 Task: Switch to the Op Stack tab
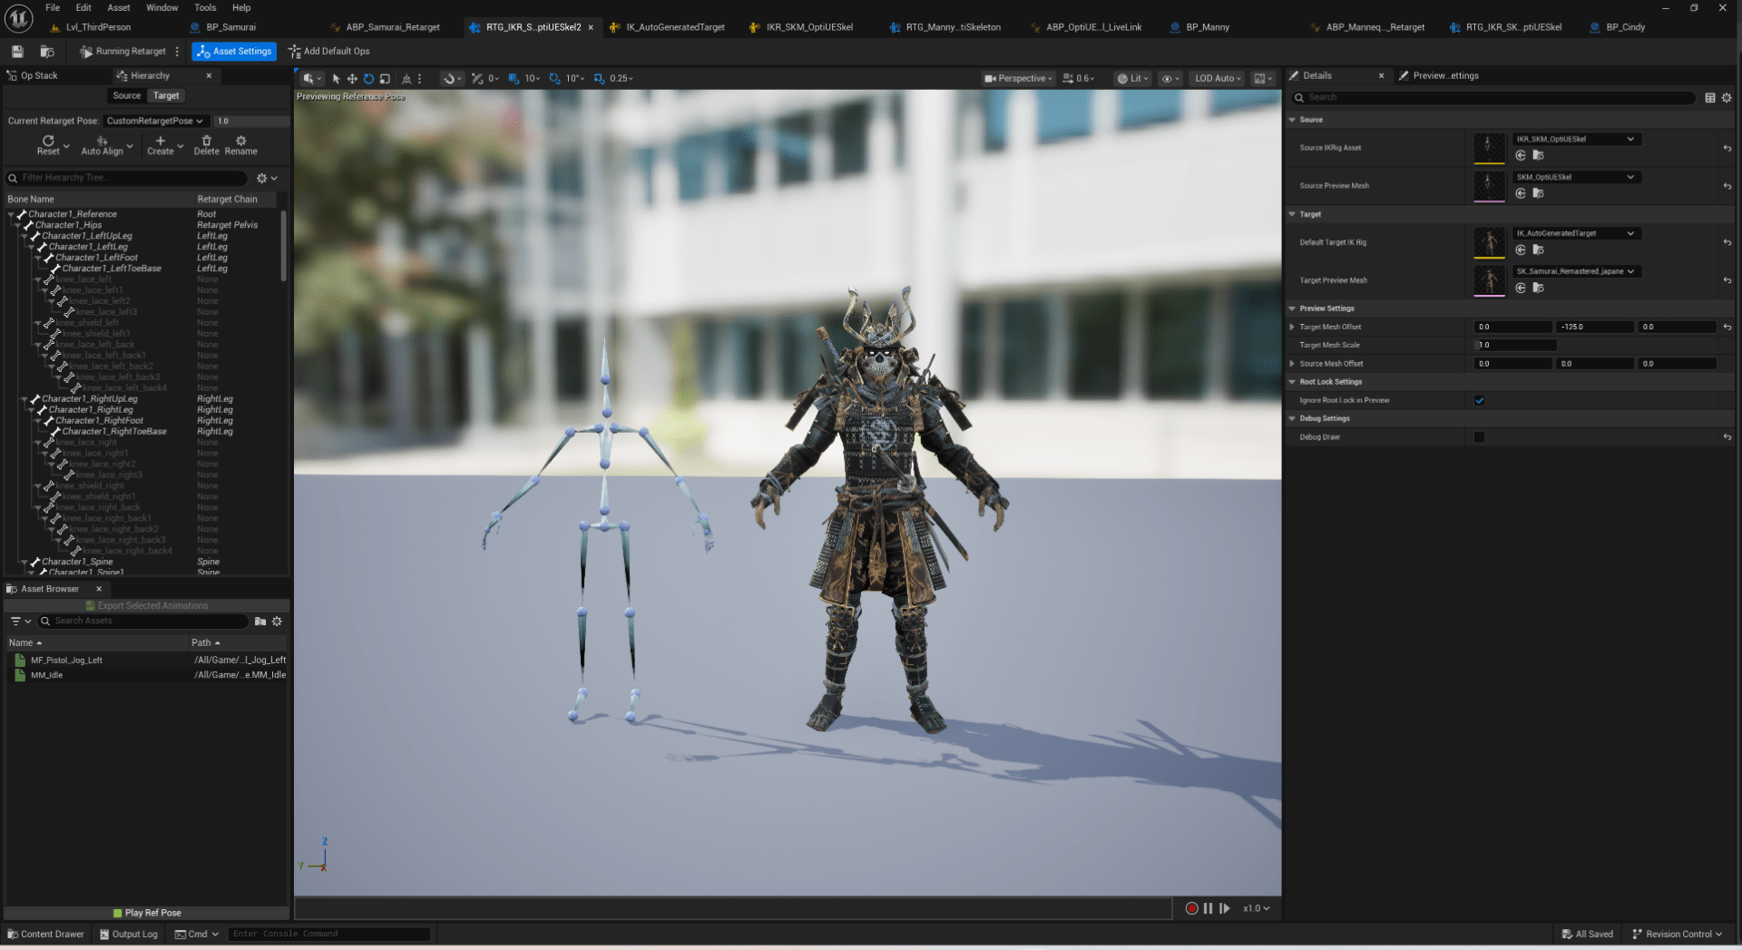(33, 76)
